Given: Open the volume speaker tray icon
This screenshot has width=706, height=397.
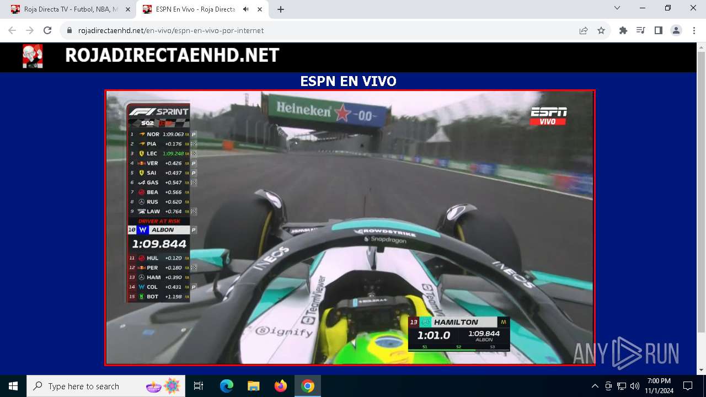Looking at the screenshot, I should (635, 386).
